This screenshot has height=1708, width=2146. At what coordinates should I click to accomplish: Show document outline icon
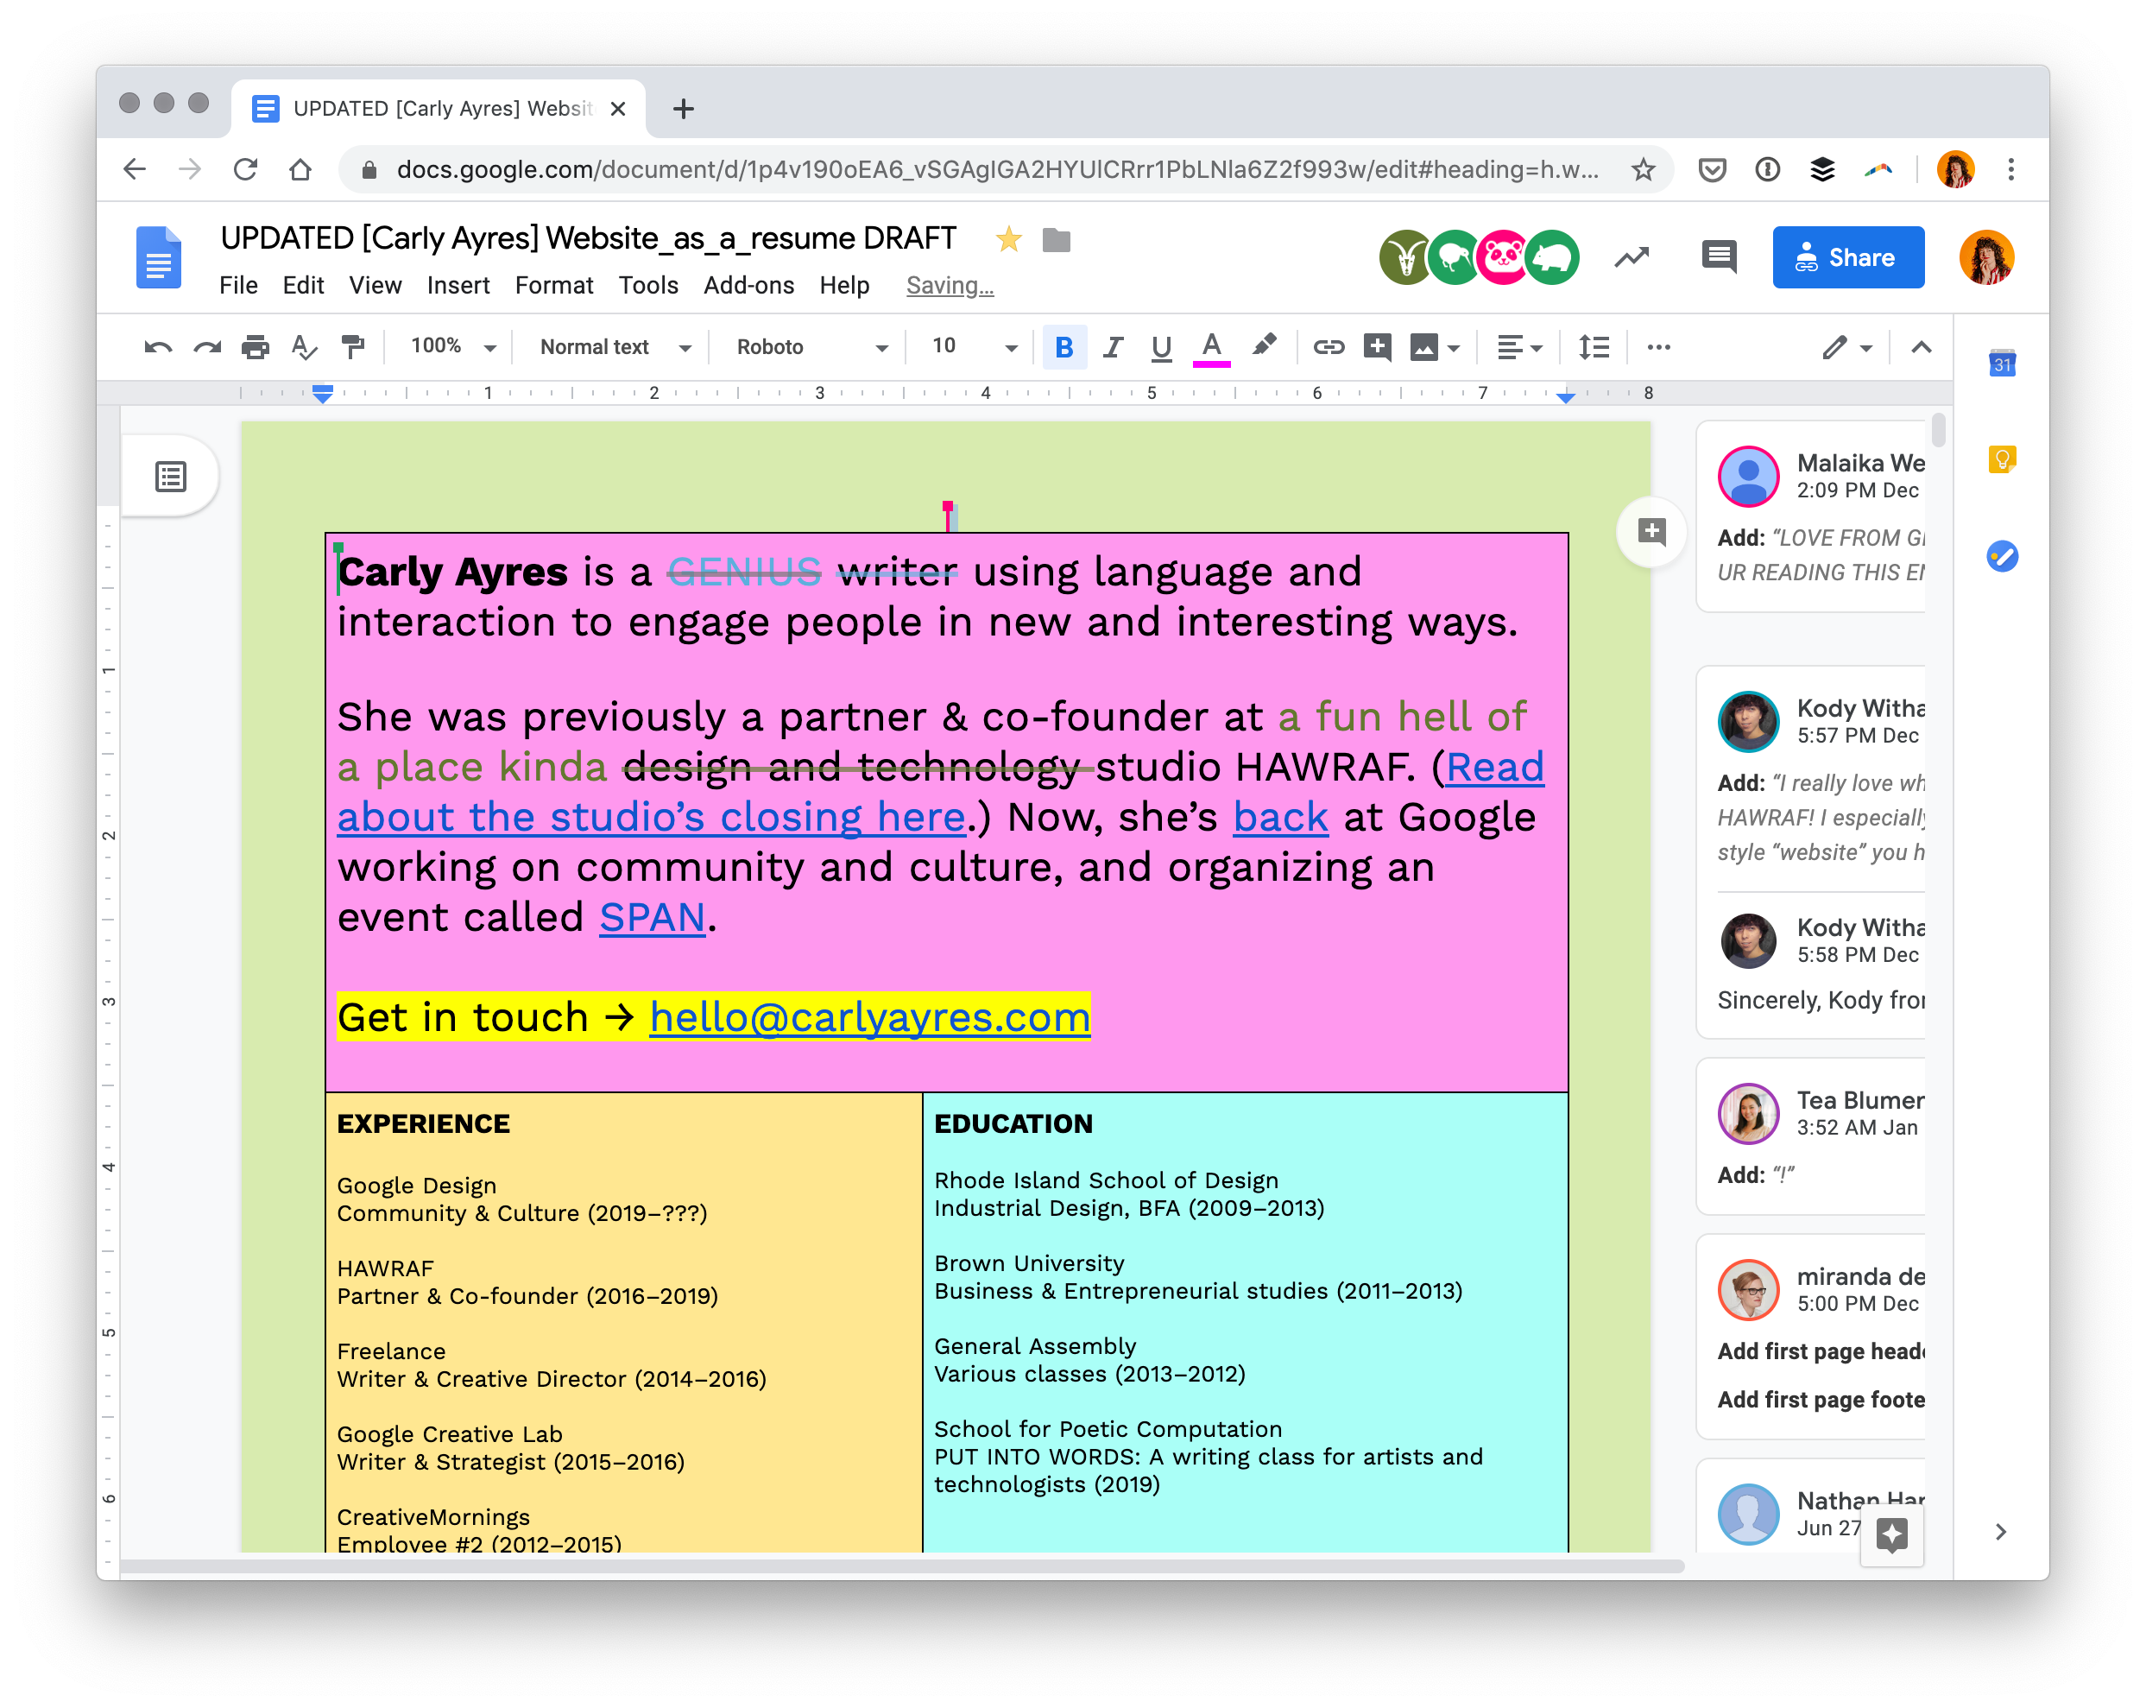171,477
